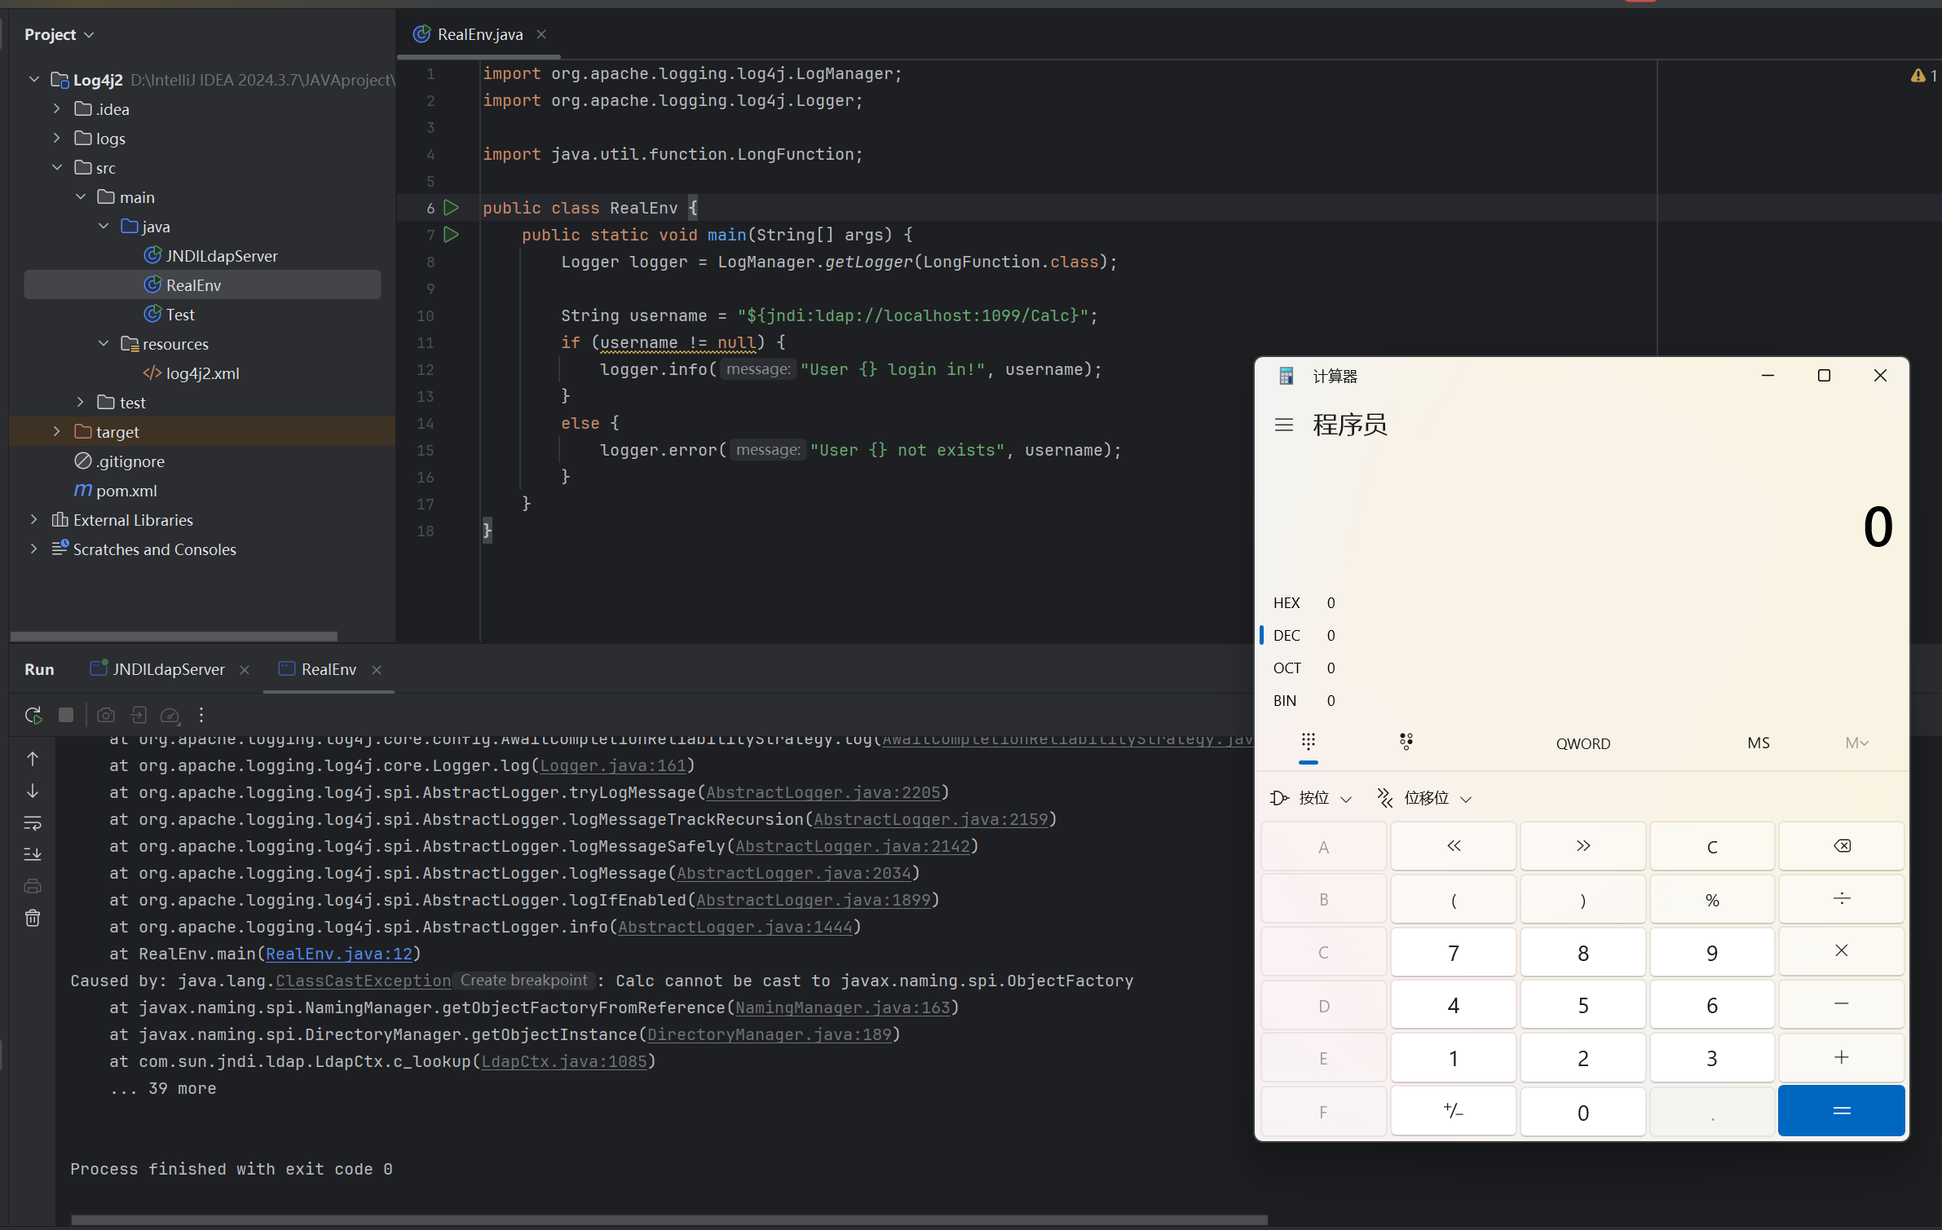The image size is (1942, 1230).
Task: Click the plus key in Calculator
Action: [1842, 1057]
